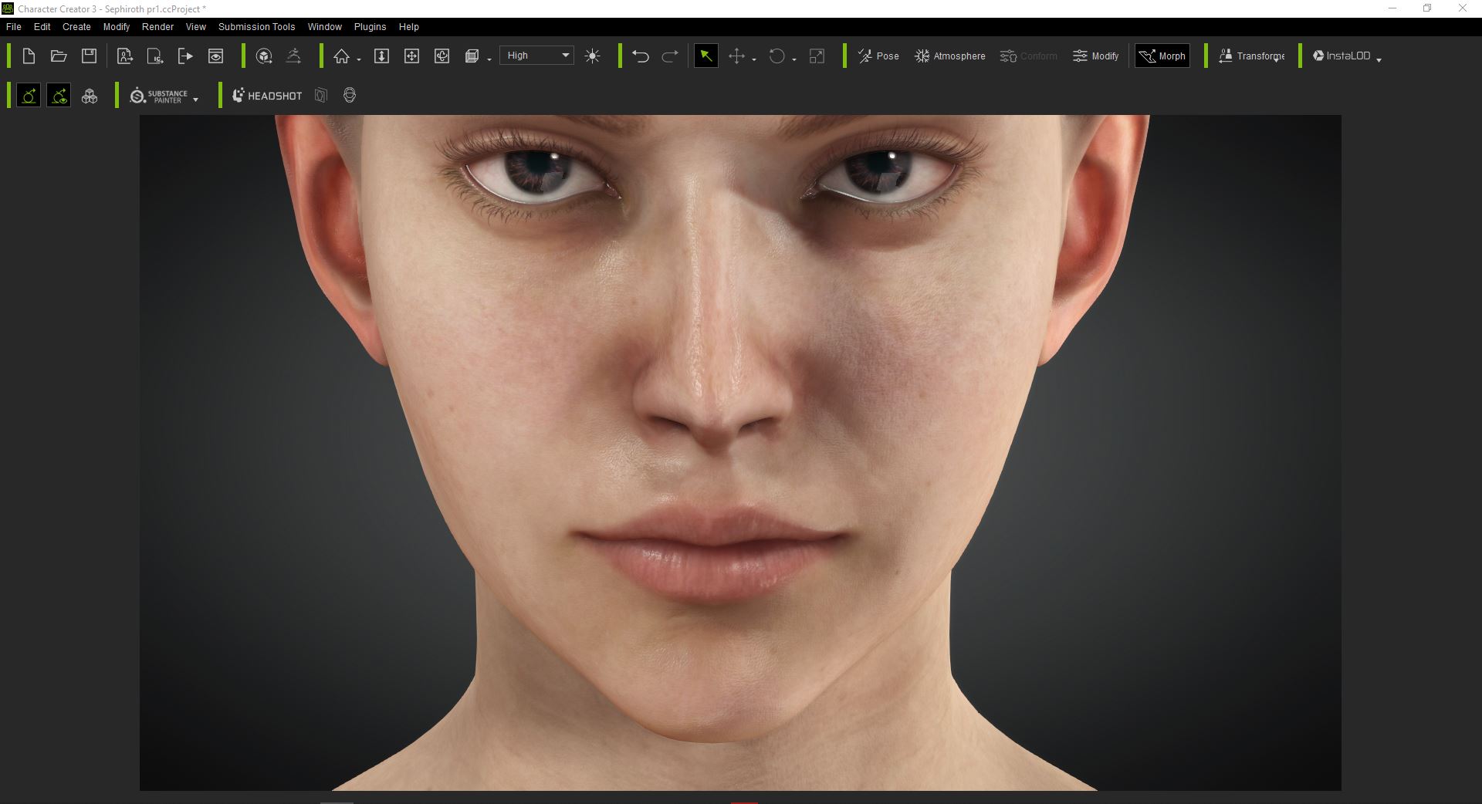Click the import character icon
The image size is (1482, 804).
coord(124,56)
